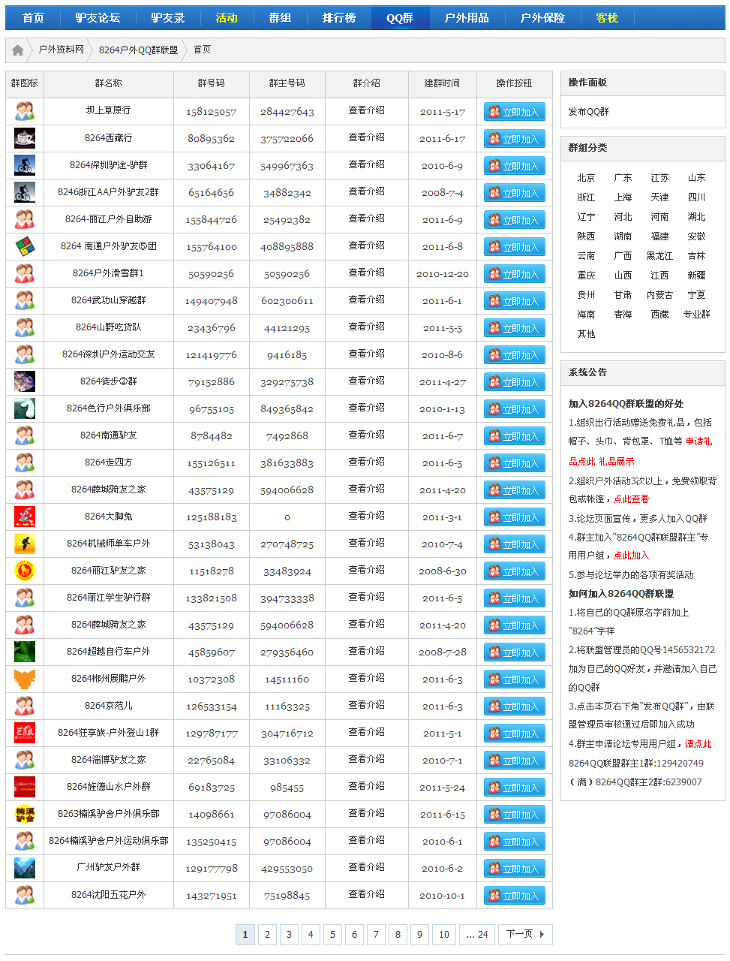This screenshot has height=961, width=730.
Task: Click the home icon in breadcrumb
Action: (17, 50)
